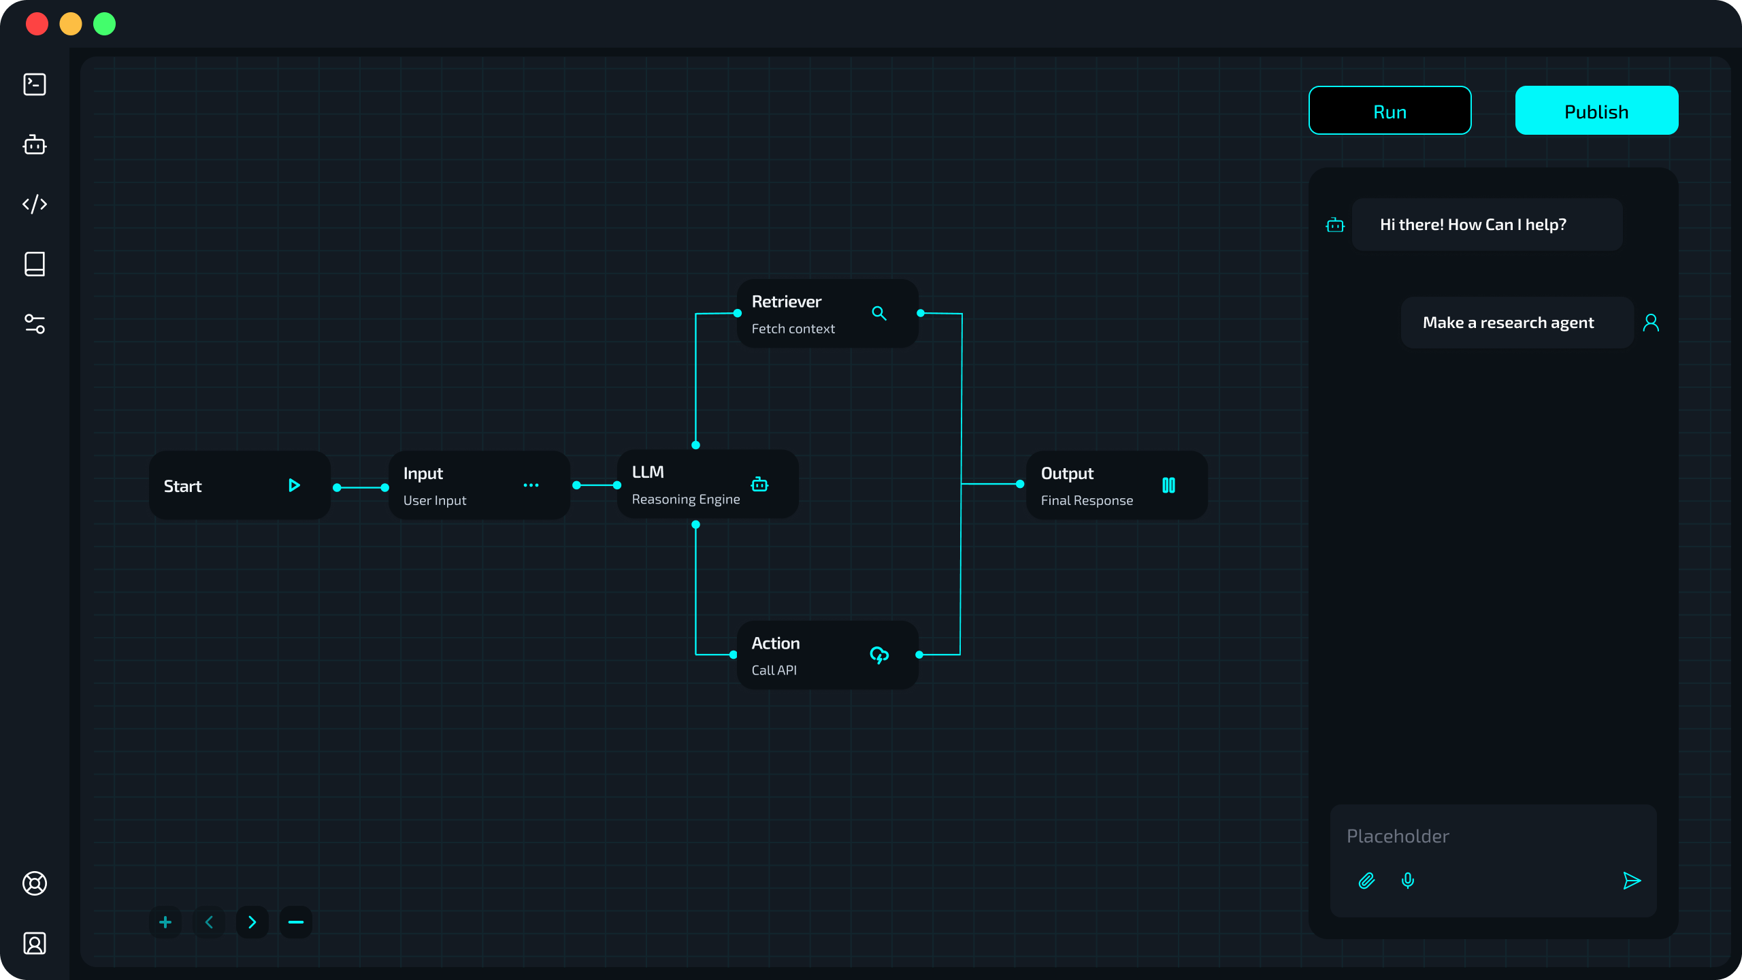Image resolution: width=1742 pixels, height=980 pixels.
Task: Open the code editor sidebar icon
Action: click(35, 204)
